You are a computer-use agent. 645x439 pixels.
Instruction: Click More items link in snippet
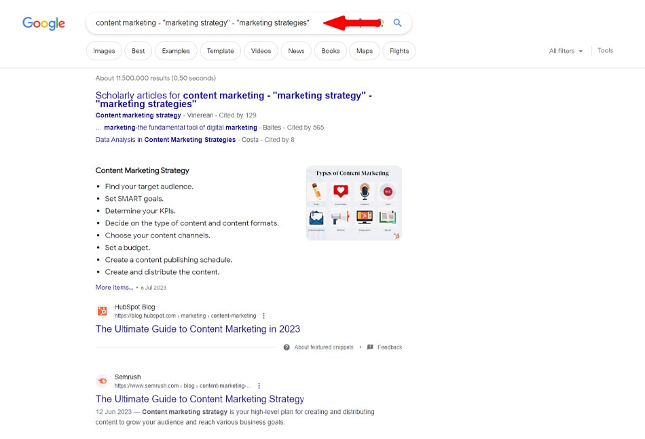[x=114, y=287]
